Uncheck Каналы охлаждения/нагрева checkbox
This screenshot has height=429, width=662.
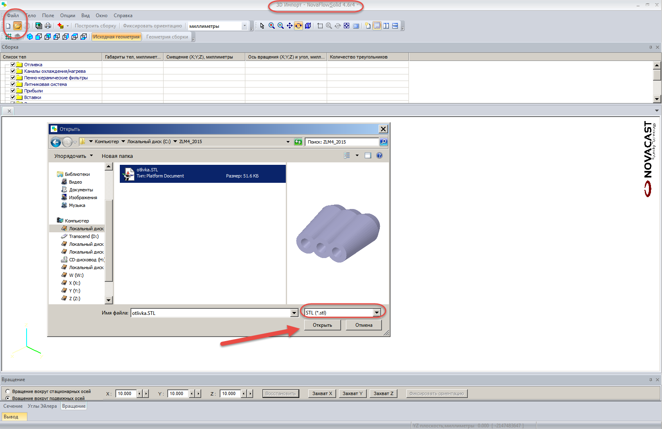coord(13,71)
